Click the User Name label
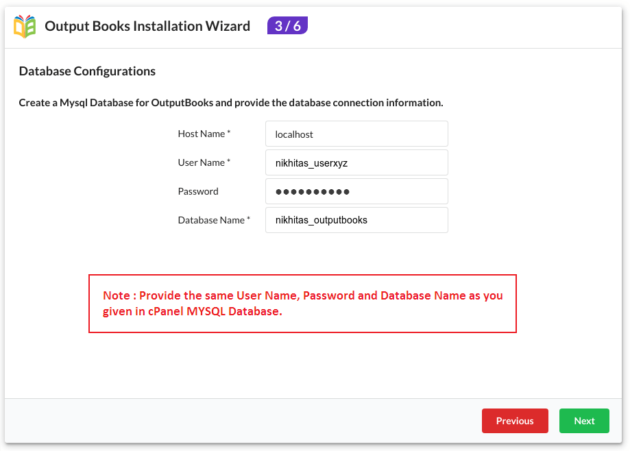The width and height of the screenshot is (630, 451). 204,162
